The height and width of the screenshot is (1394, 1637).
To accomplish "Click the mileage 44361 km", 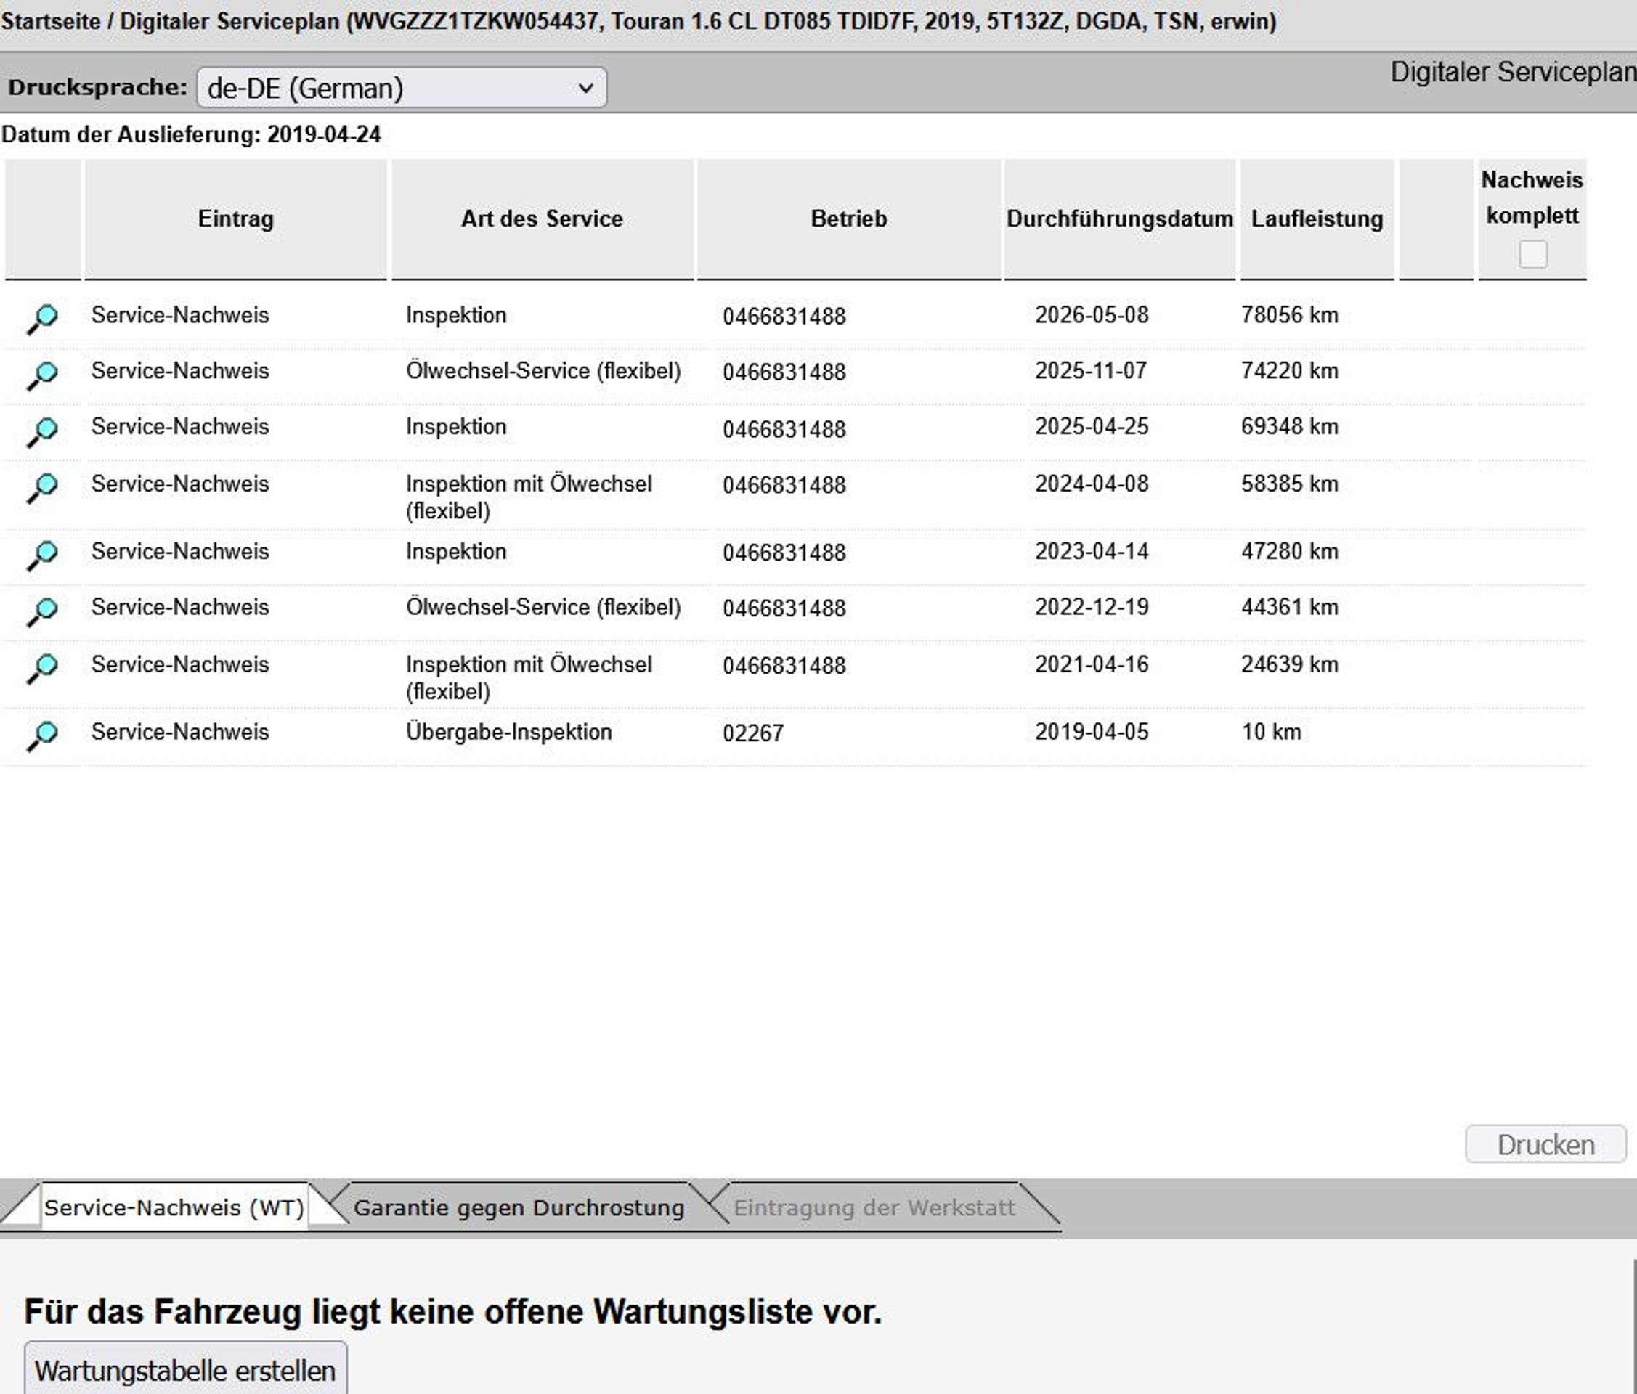I will (x=1289, y=606).
